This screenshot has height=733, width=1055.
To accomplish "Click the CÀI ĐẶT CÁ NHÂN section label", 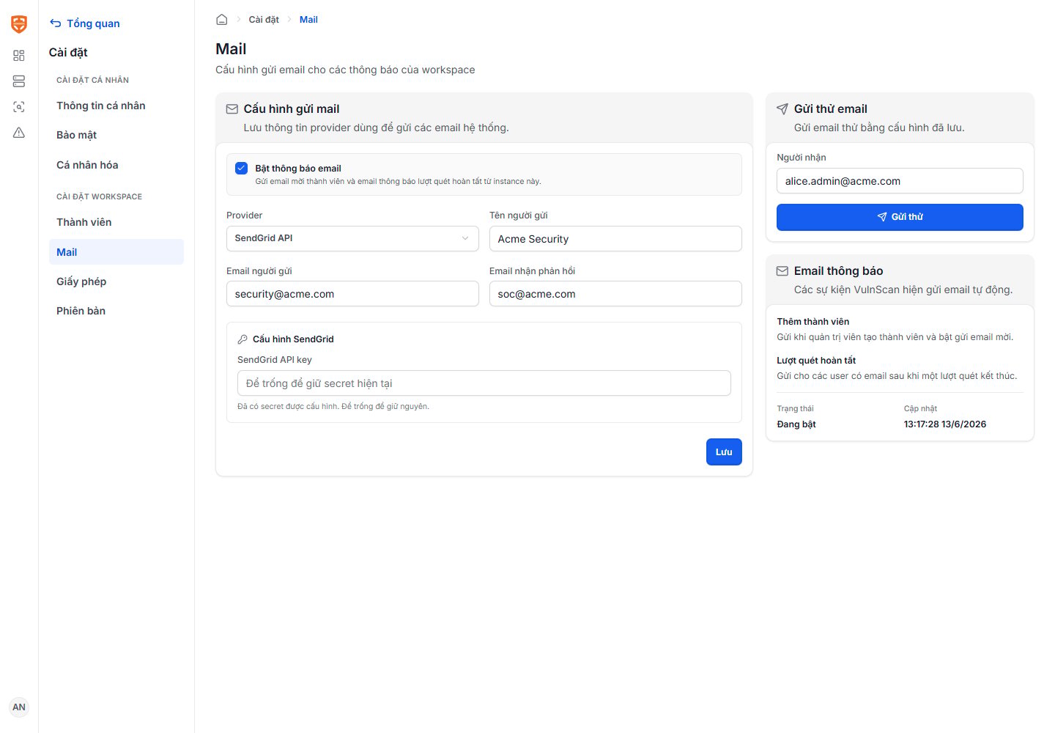I will tap(93, 80).
